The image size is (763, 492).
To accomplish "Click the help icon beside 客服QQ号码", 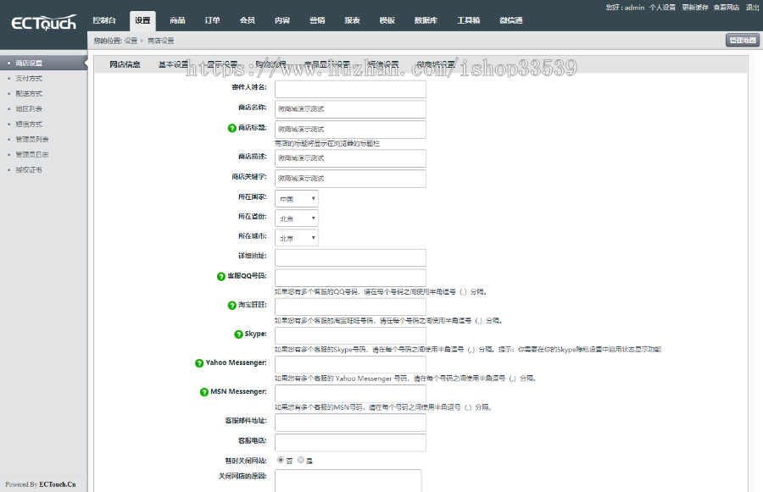I will click(x=221, y=276).
